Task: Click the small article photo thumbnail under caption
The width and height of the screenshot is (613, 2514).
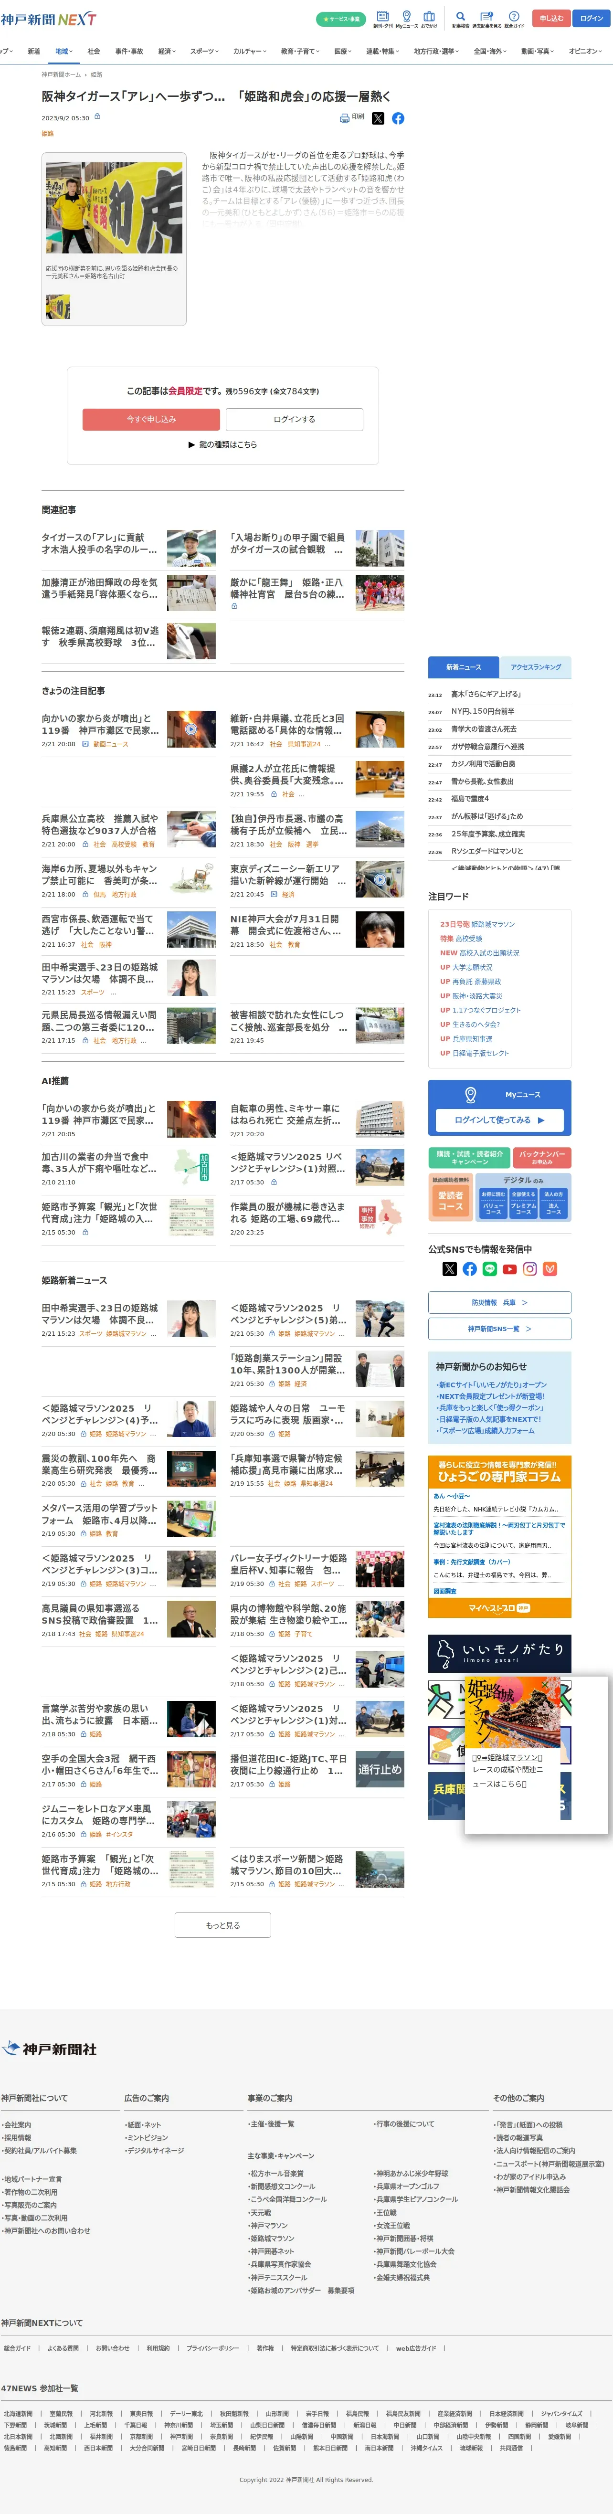Action: point(58,306)
